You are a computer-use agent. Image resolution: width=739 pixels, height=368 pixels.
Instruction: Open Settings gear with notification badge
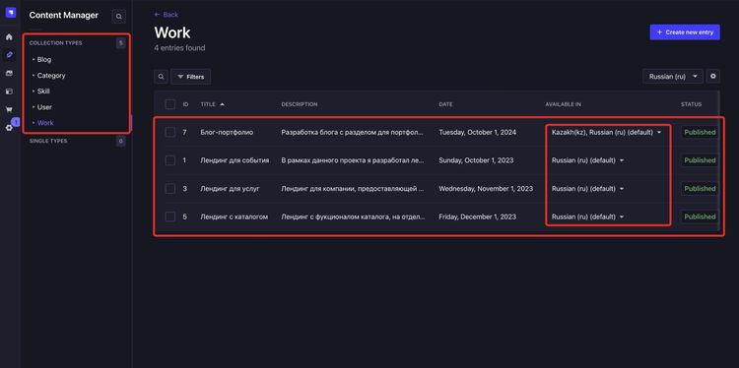(x=9, y=127)
